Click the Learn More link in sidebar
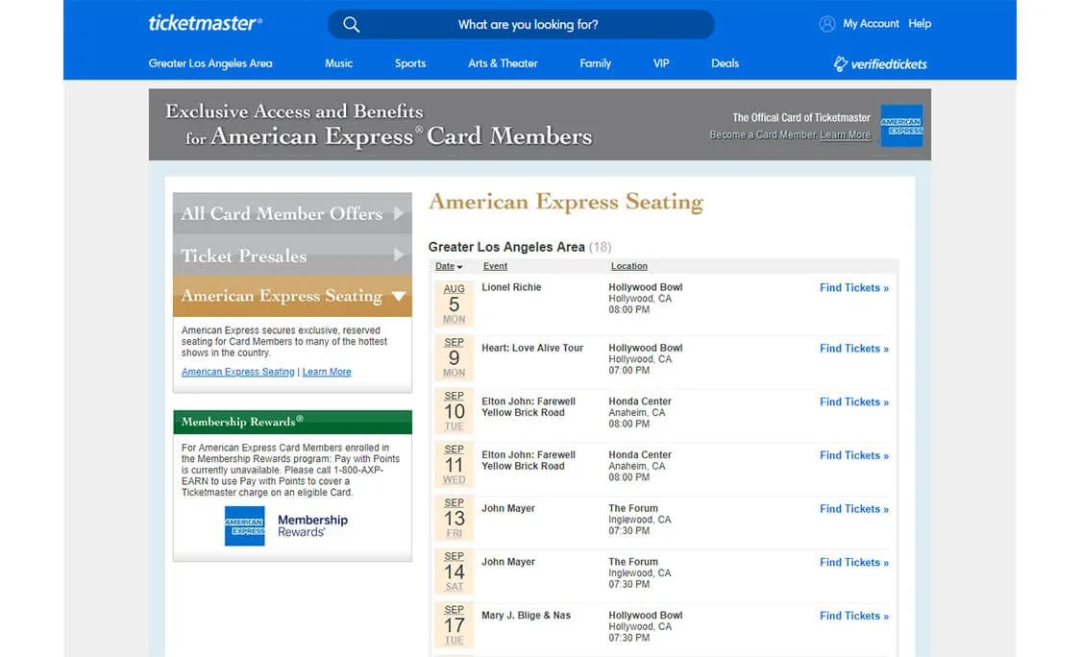Image resolution: width=1082 pixels, height=657 pixels. pyautogui.click(x=327, y=372)
